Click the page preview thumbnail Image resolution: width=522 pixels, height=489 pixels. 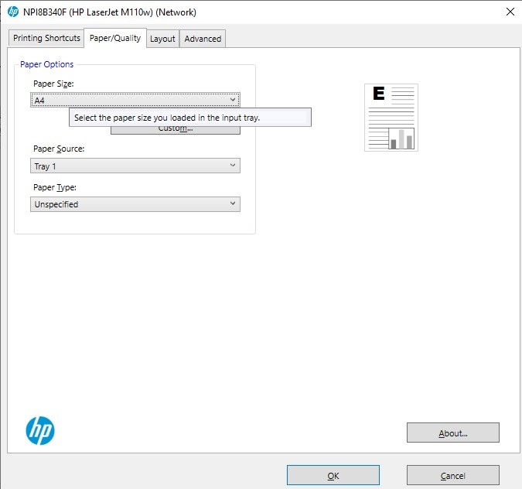click(391, 118)
